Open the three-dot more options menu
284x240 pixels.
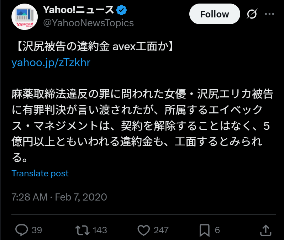[269, 14]
